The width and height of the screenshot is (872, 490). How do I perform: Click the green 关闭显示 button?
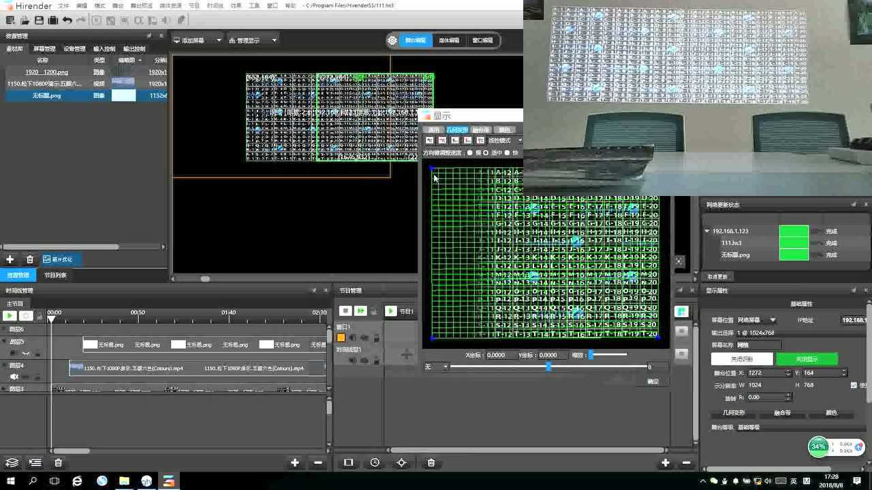(x=807, y=359)
